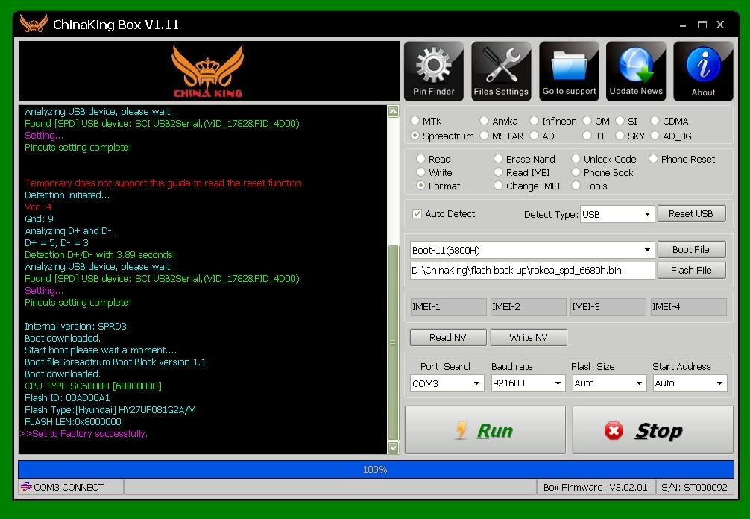This screenshot has height=519, width=750.
Task: Click the China King banner logo
Action: pos(208,72)
